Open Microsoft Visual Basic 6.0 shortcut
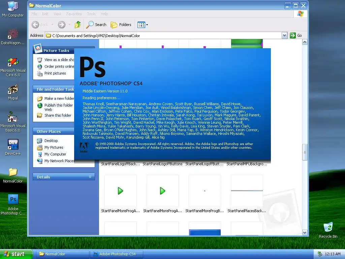The image size is (345, 259). coord(13,122)
